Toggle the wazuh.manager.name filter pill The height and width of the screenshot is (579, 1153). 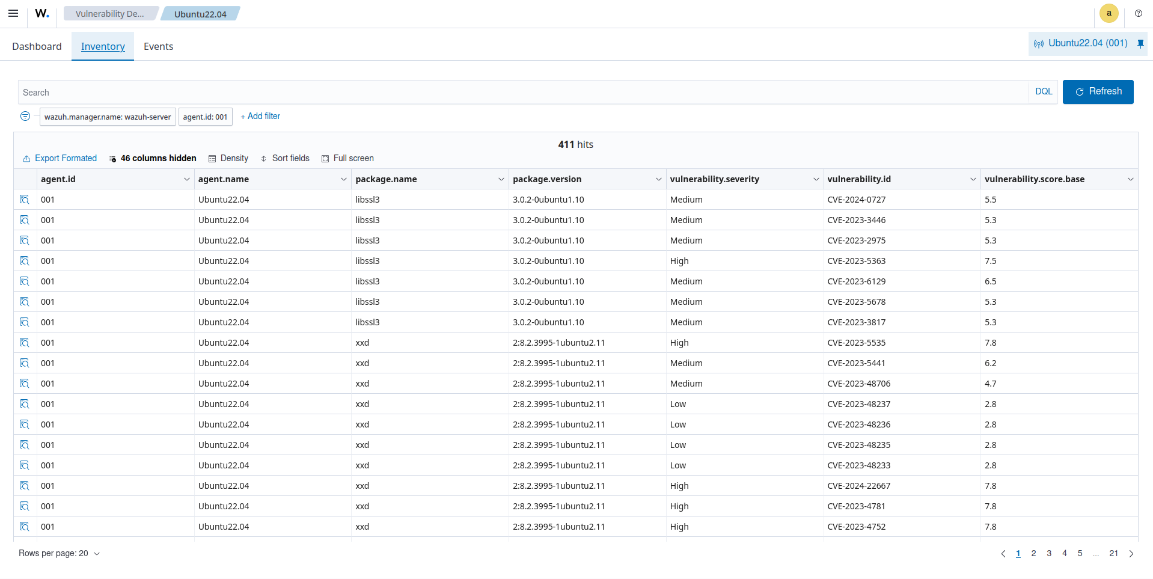tap(107, 117)
